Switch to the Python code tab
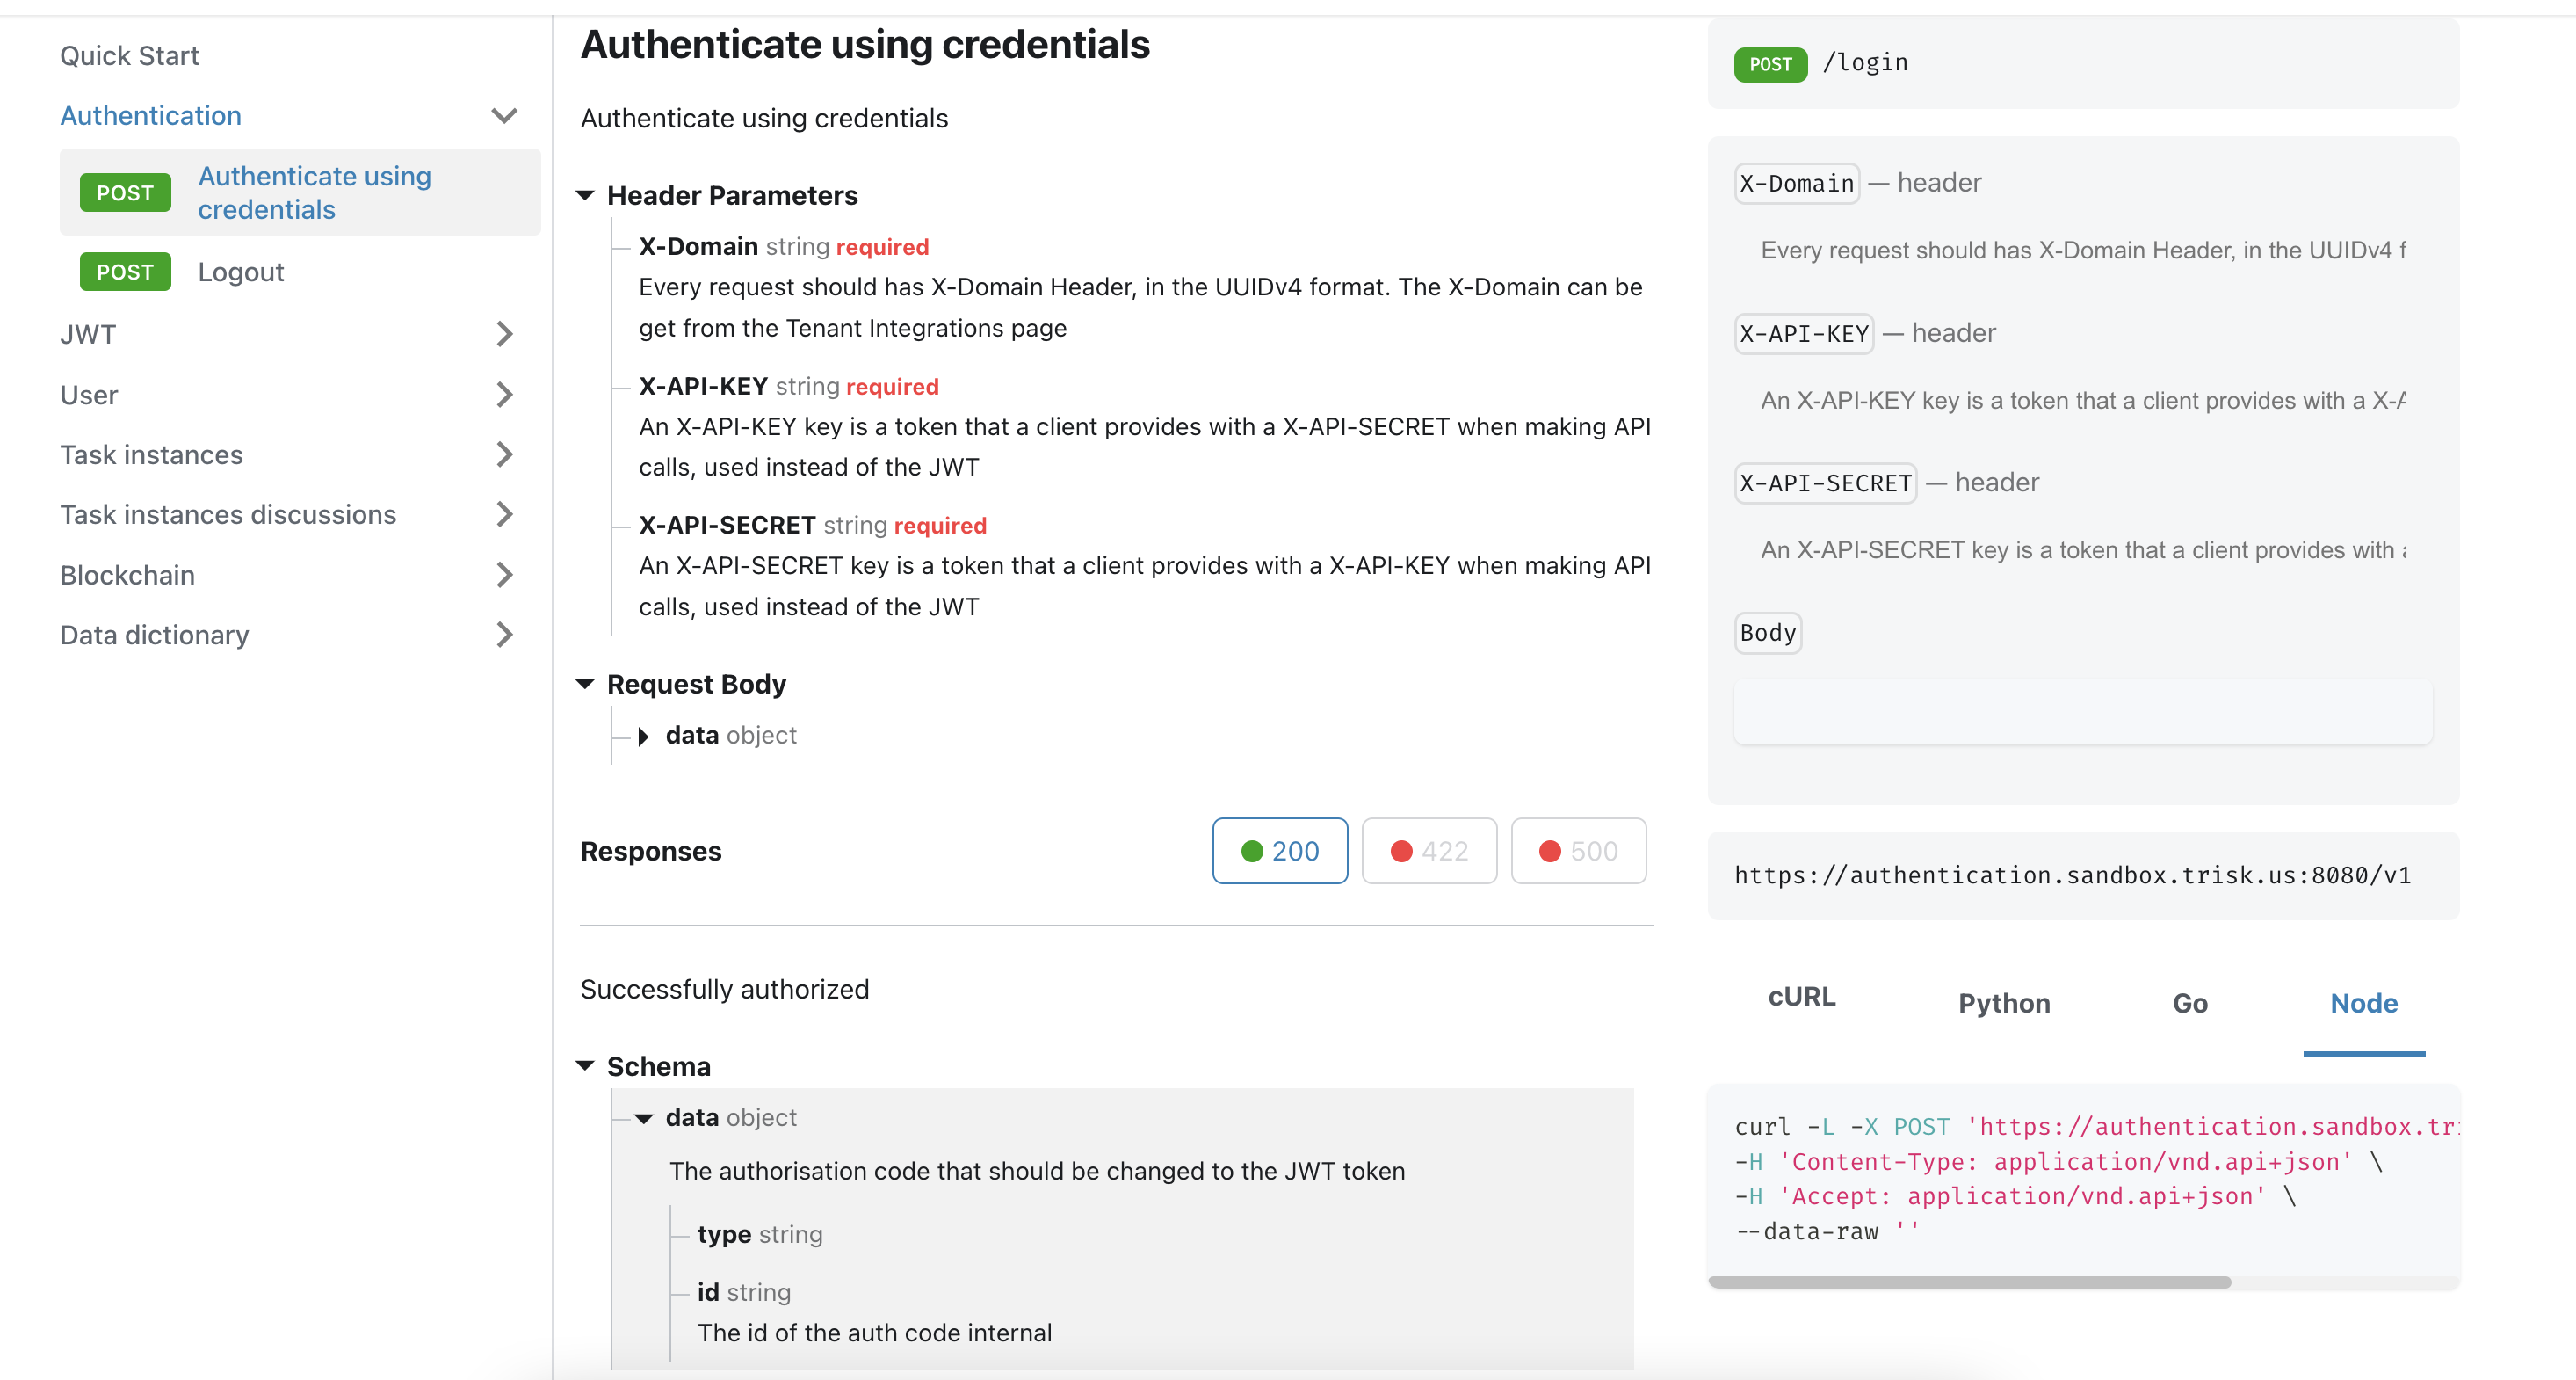The image size is (2576, 1380). click(x=2004, y=1003)
